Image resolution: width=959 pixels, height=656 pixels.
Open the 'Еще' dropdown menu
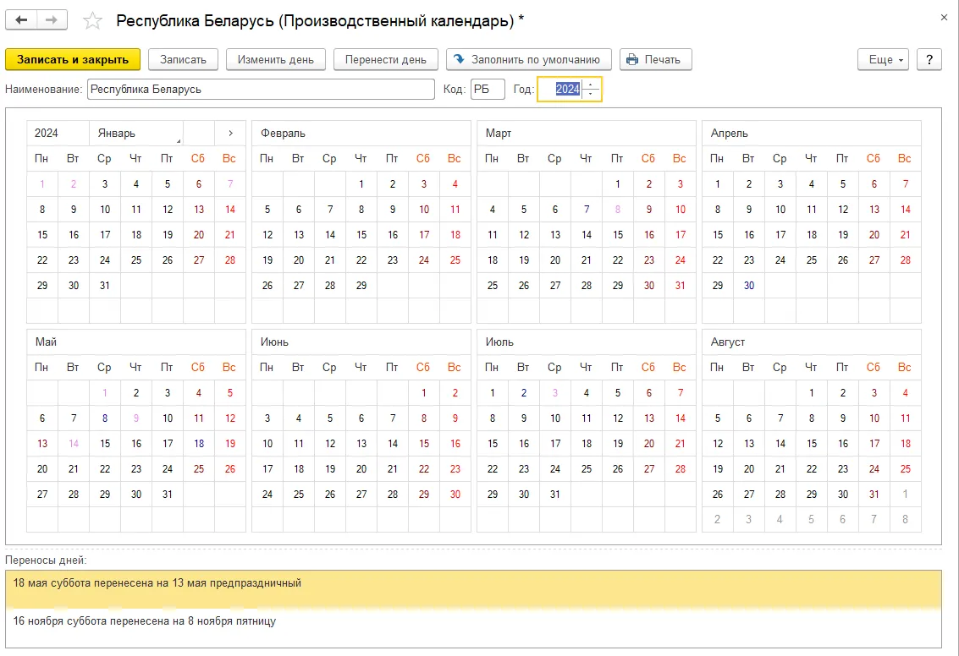coord(883,59)
